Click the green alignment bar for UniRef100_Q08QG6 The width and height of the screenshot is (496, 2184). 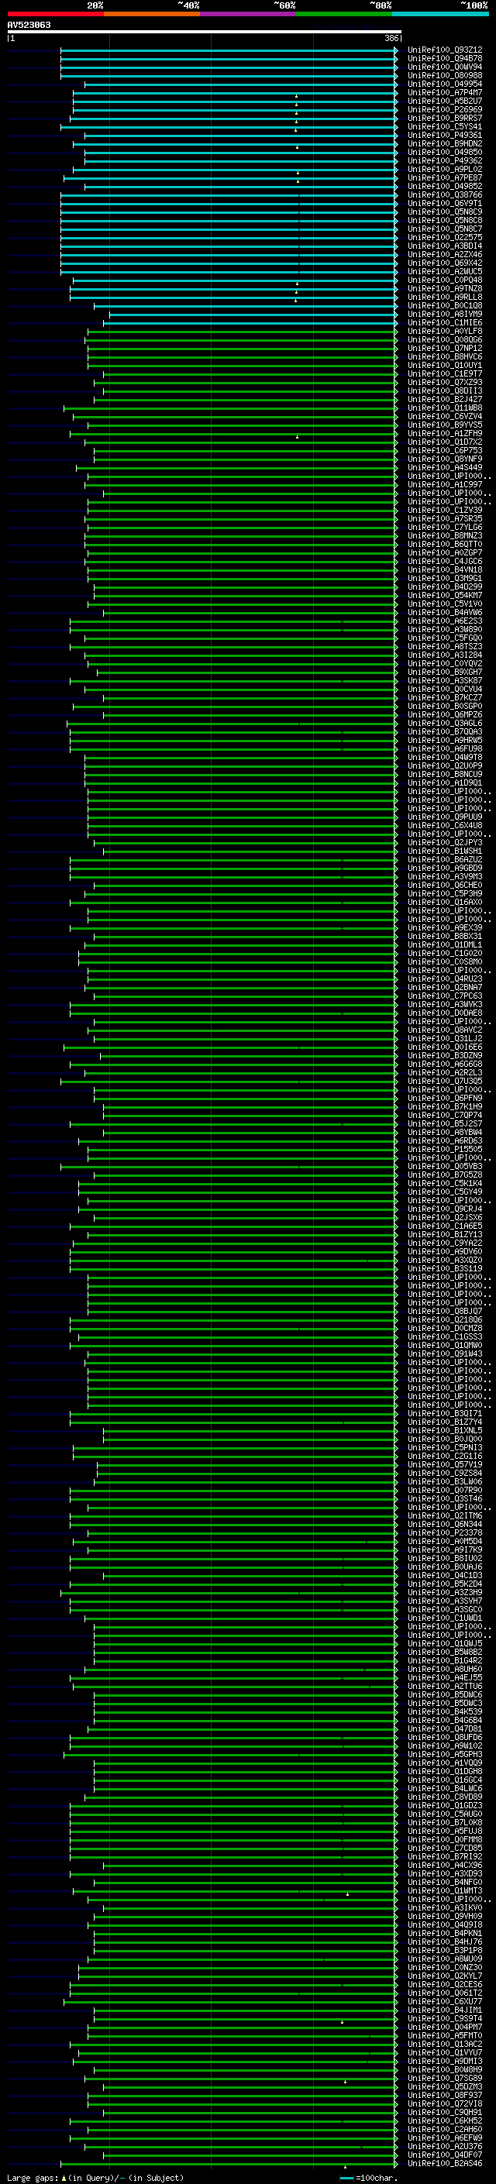(x=241, y=340)
